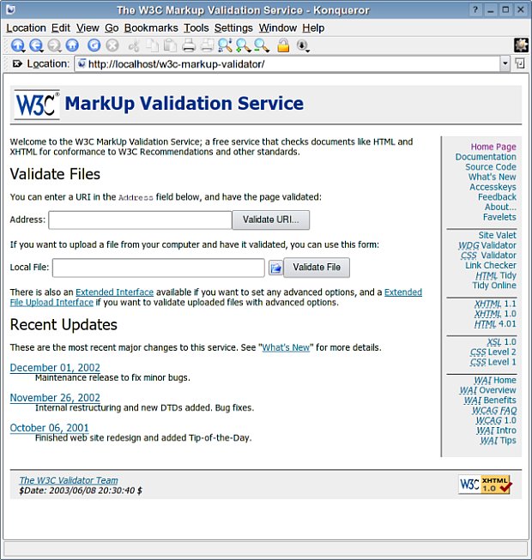Open the Settings menu
The width and height of the screenshot is (532, 560).
tap(233, 27)
